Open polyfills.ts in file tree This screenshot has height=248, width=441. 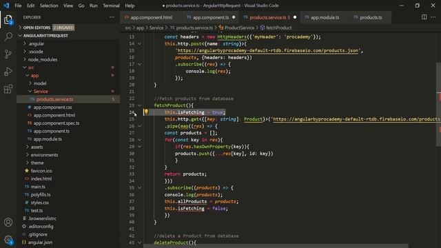click(41, 194)
